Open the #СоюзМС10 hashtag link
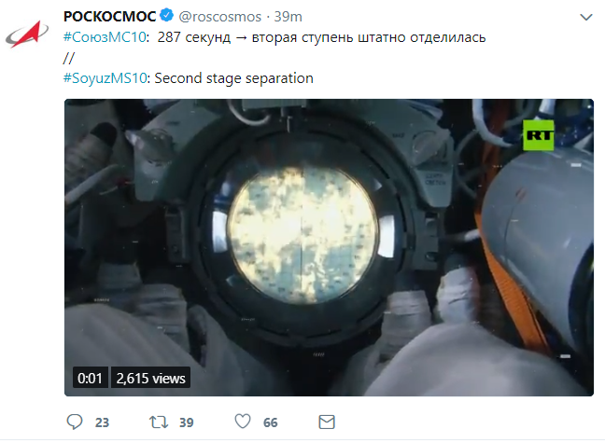 [105, 37]
